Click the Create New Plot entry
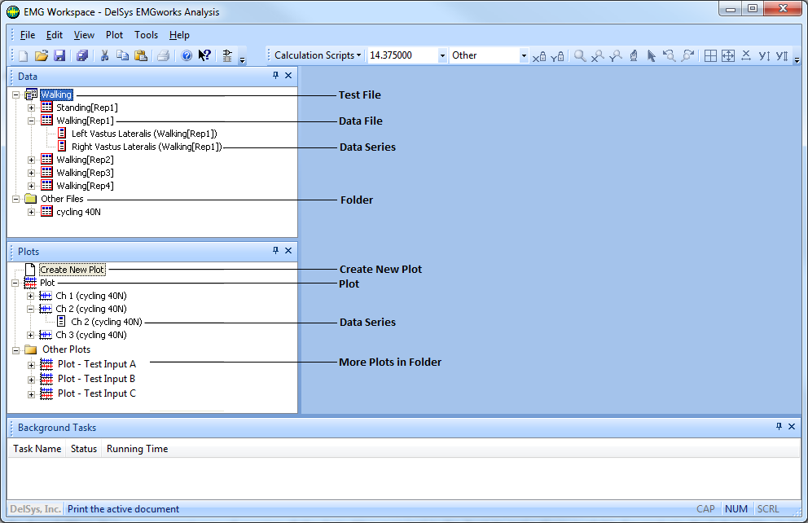The width and height of the screenshot is (808, 523). point(72,270)
